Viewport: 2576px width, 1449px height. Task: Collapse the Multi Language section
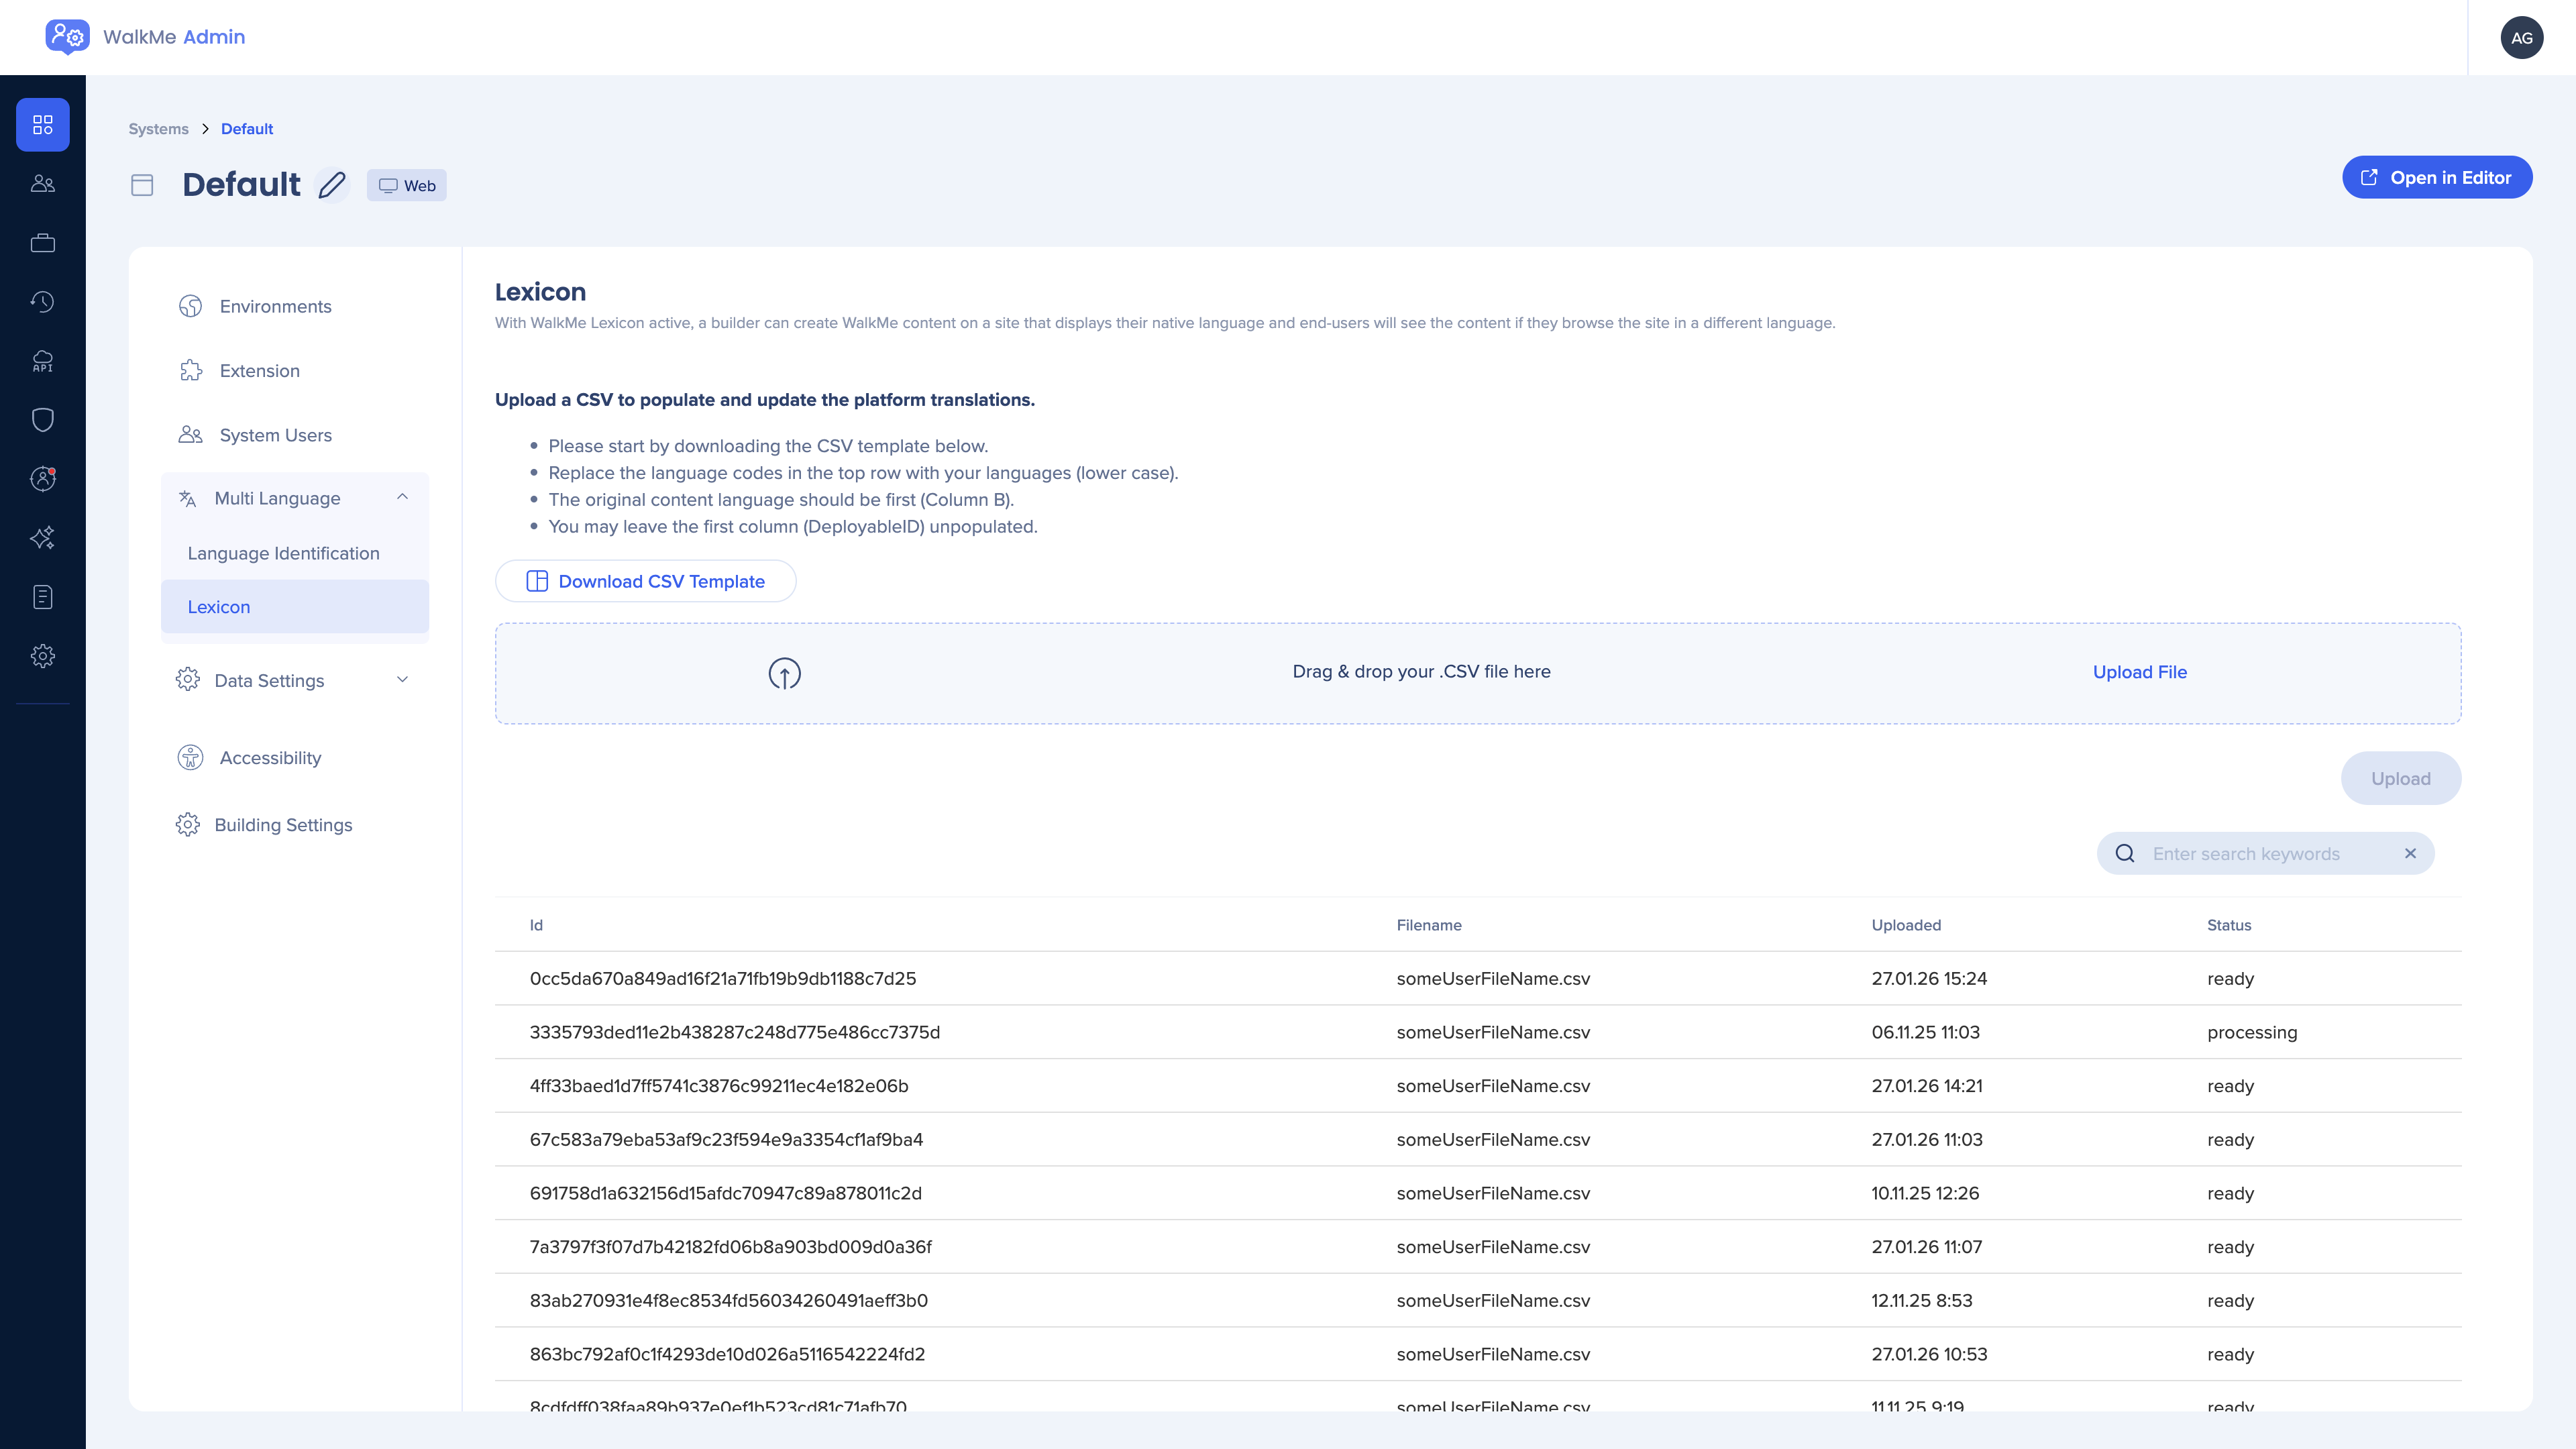point(402,497)
